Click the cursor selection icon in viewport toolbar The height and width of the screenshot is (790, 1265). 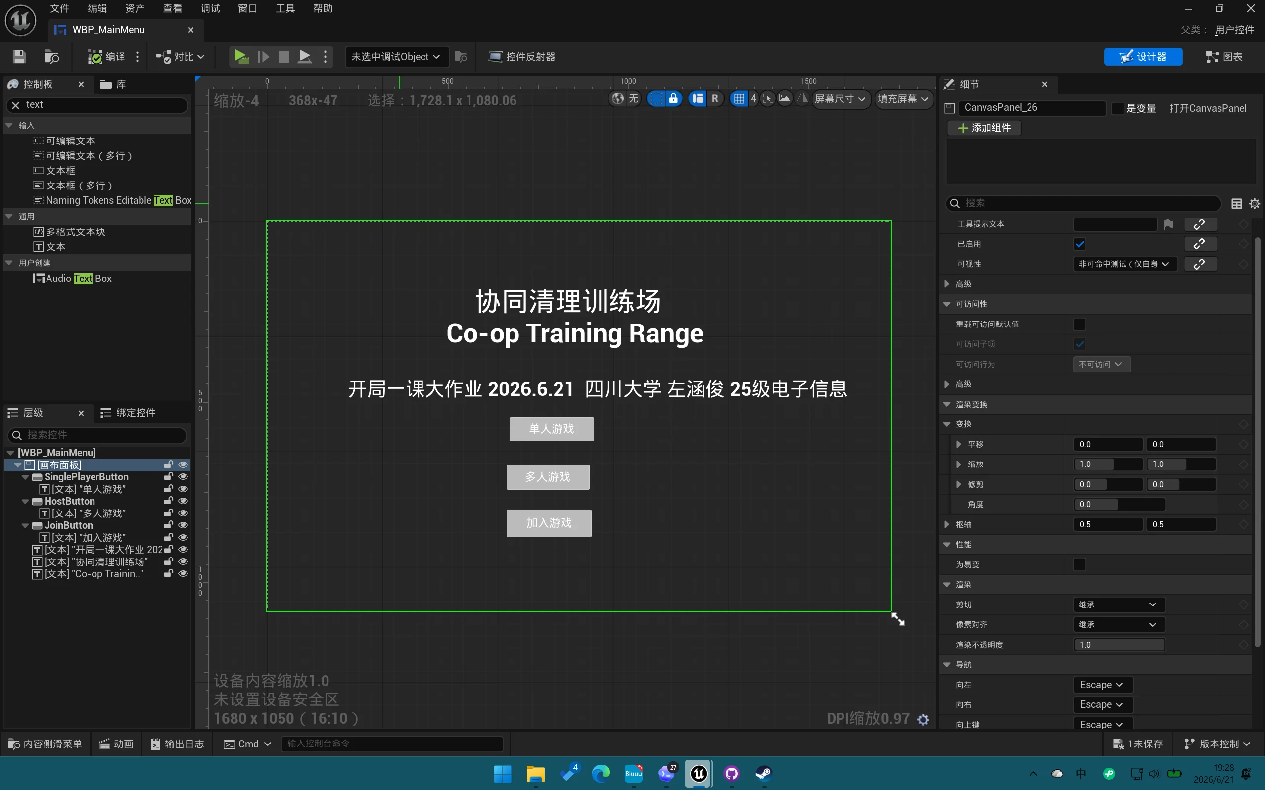pos(768,99)
